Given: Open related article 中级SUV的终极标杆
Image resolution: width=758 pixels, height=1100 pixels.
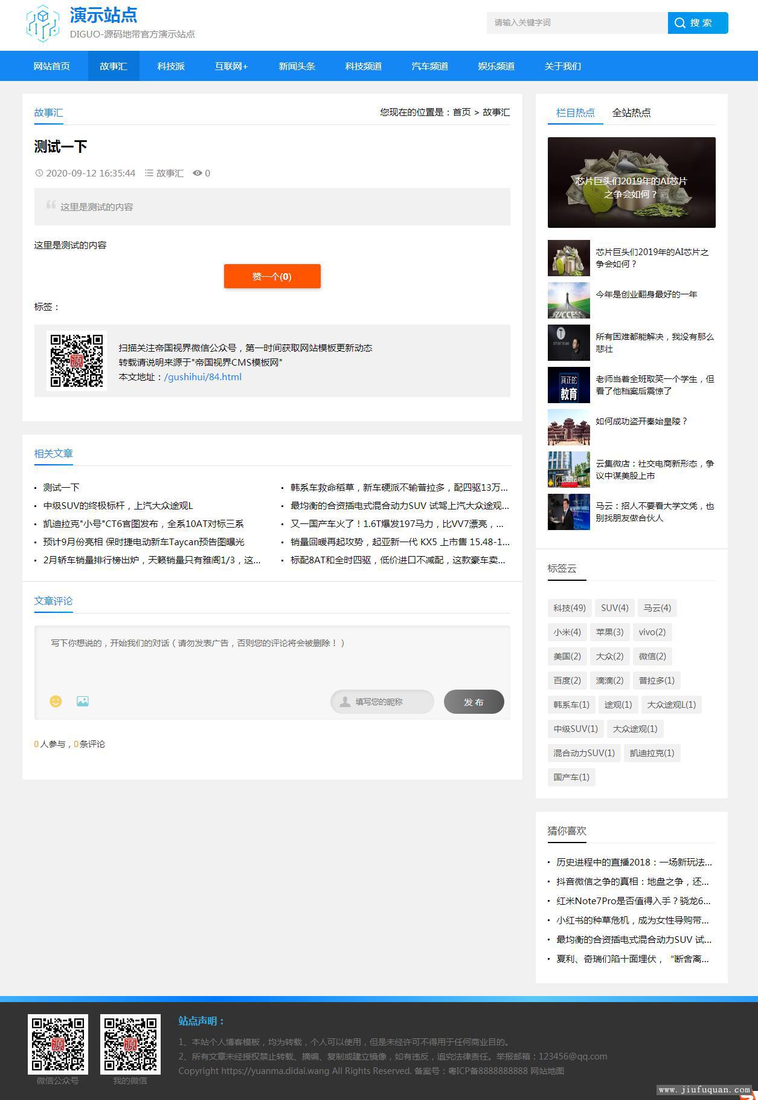Looking at the screenshot, I should (118, 505).
